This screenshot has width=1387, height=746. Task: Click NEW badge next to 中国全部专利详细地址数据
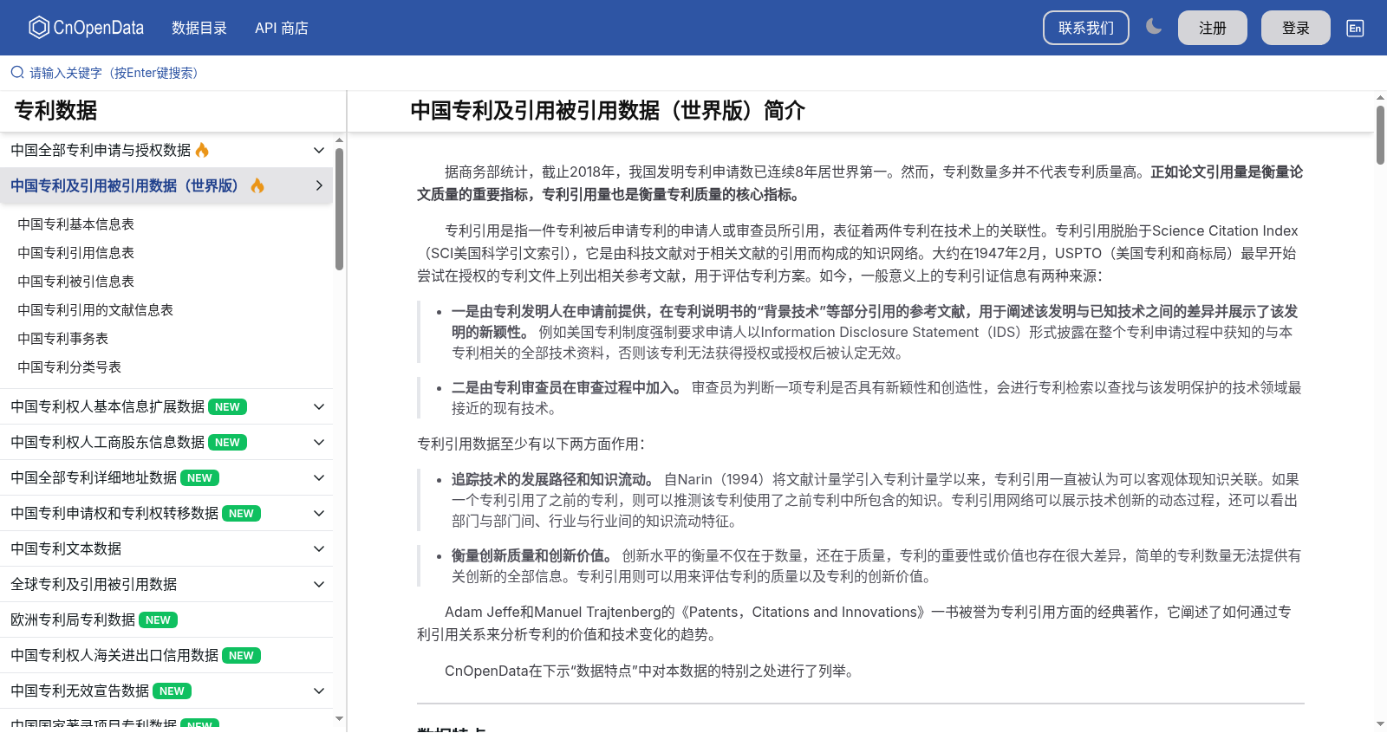(199, 478)
